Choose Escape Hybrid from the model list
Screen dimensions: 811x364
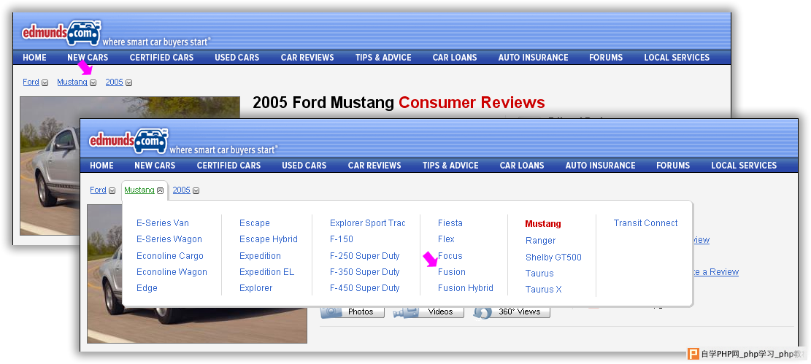pyautogui.click(x=268, y=239)
